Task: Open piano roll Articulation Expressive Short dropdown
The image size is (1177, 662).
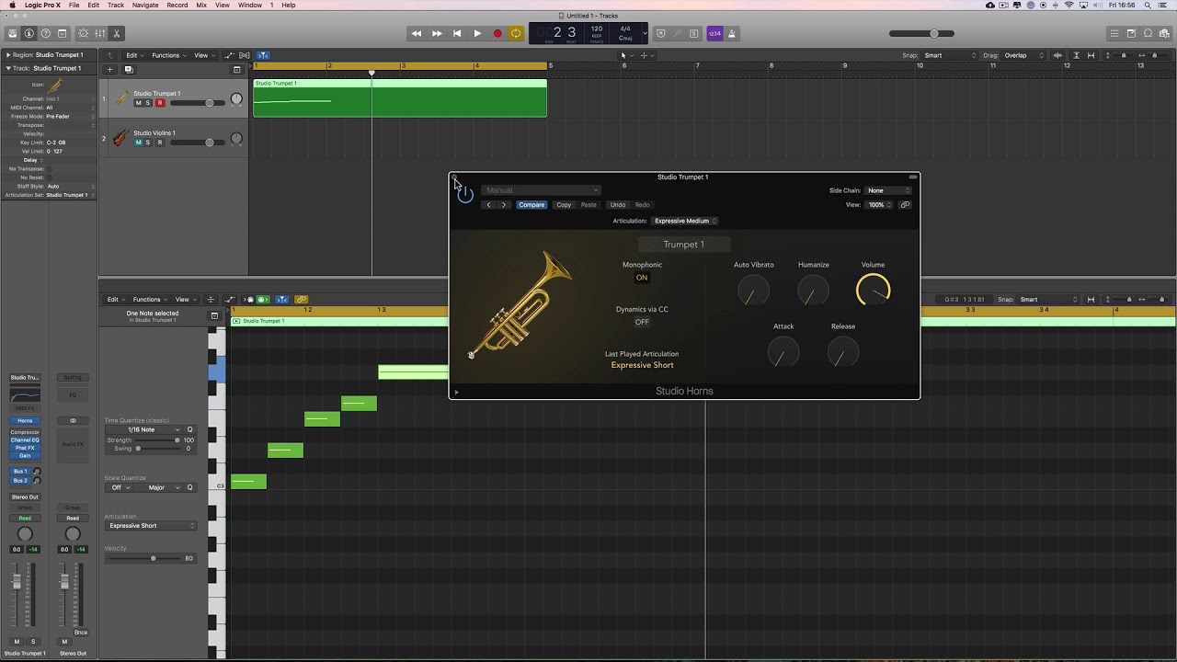Action: click(151, 526)
